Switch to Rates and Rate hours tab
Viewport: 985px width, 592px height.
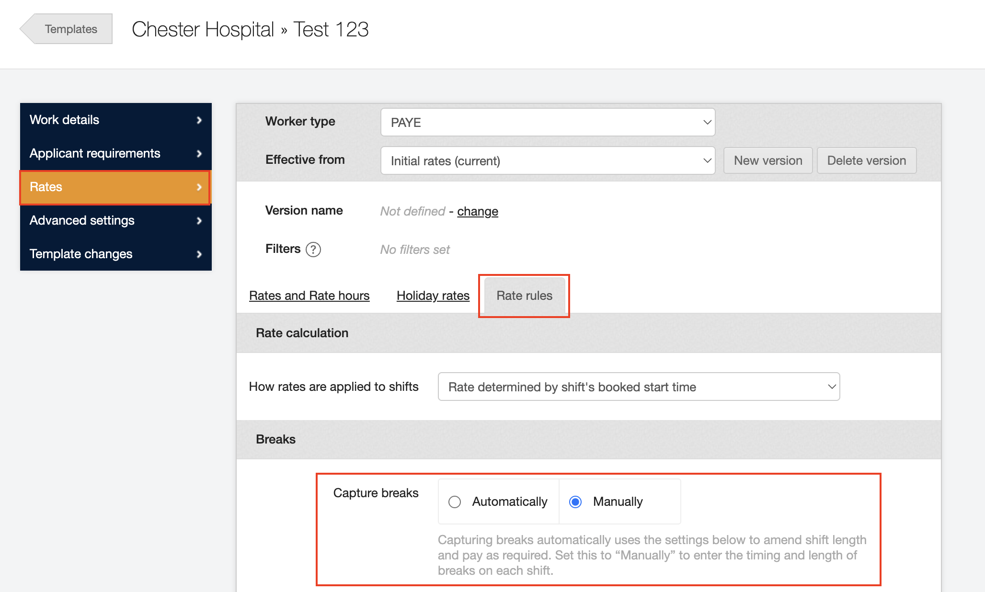309,296
